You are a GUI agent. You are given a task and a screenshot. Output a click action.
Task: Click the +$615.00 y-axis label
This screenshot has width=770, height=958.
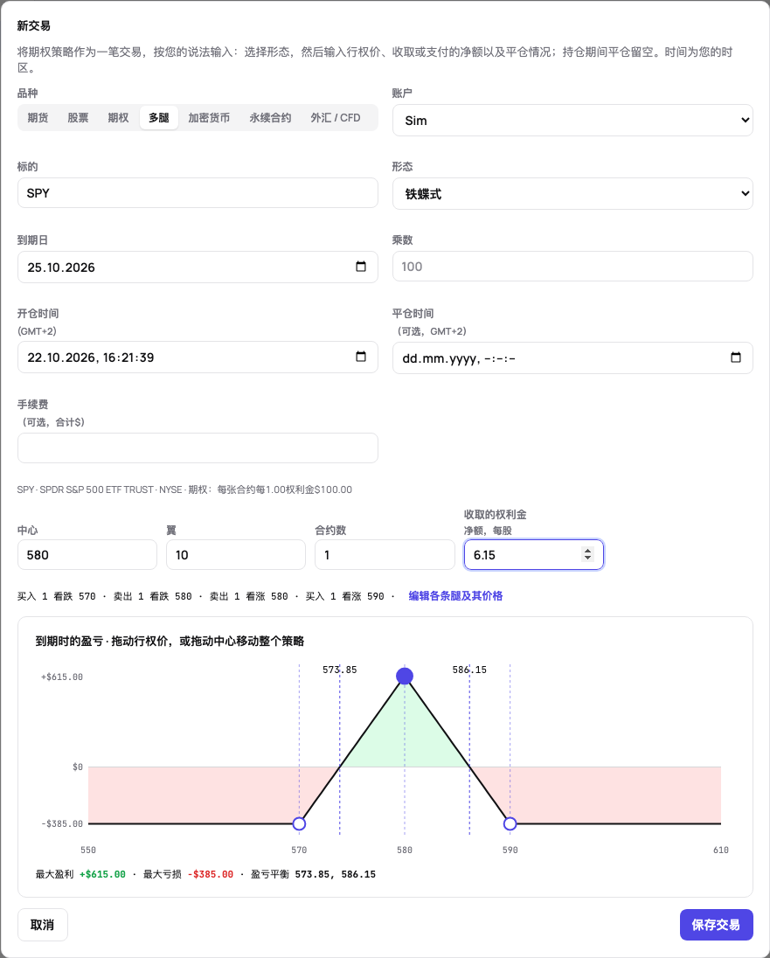tap(62, 677)
